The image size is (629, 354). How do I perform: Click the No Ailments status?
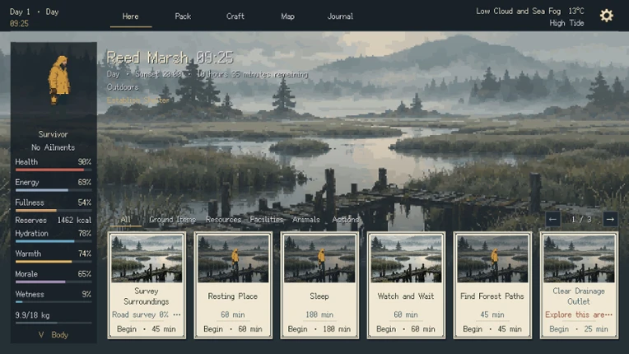coord(53,147)
